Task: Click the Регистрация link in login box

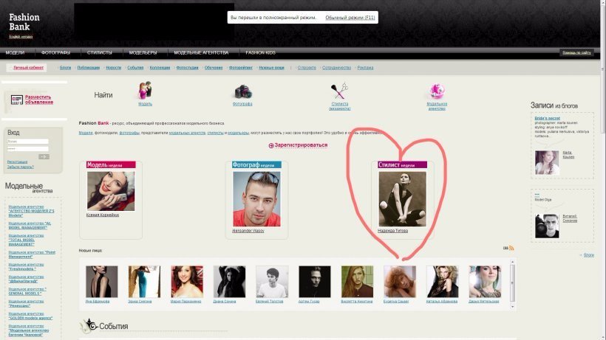Action: [17, 162]
